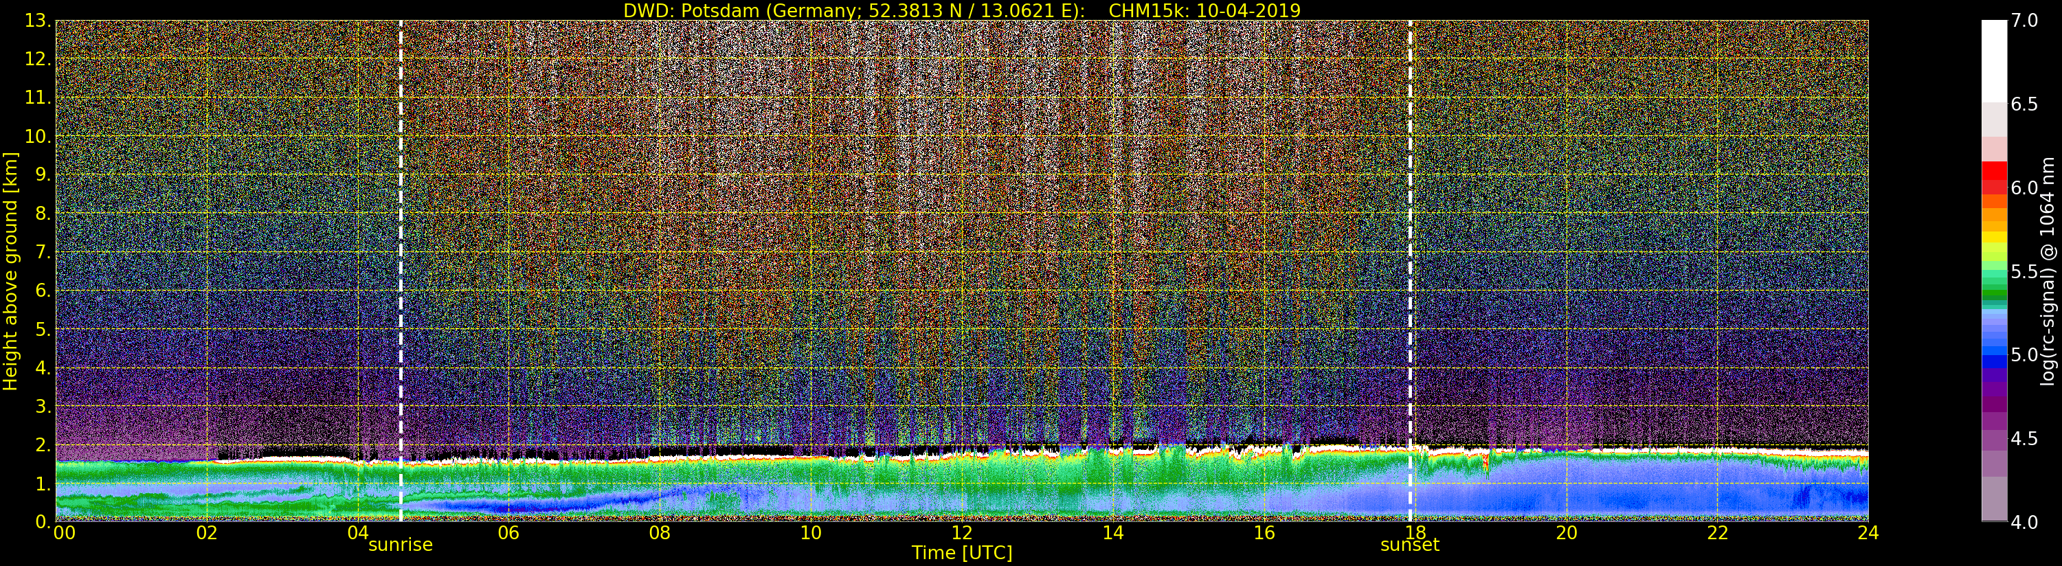Image resolution: width=2062 pixels, height=566 pixels.
Task: Pick the bright red band in the colorbar
Action: 1994,170
